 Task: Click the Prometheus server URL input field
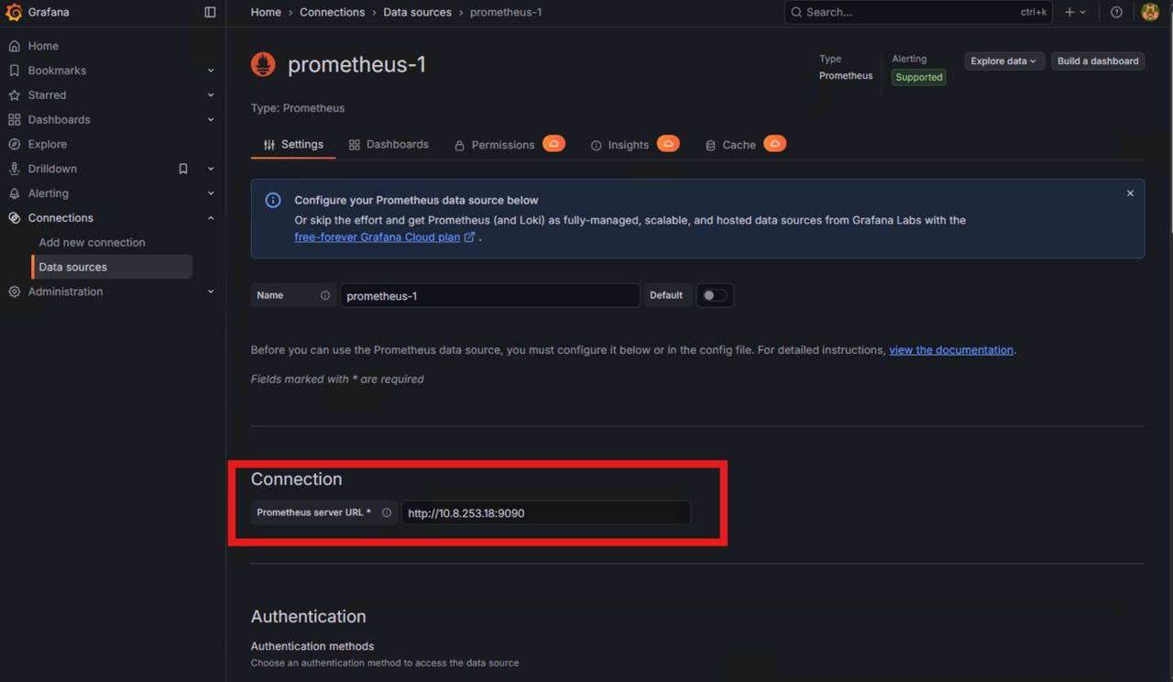point(545,513)
